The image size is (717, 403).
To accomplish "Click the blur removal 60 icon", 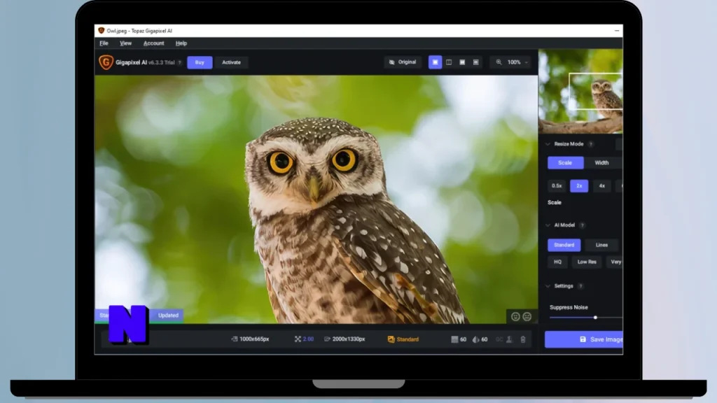I will 475,339.
